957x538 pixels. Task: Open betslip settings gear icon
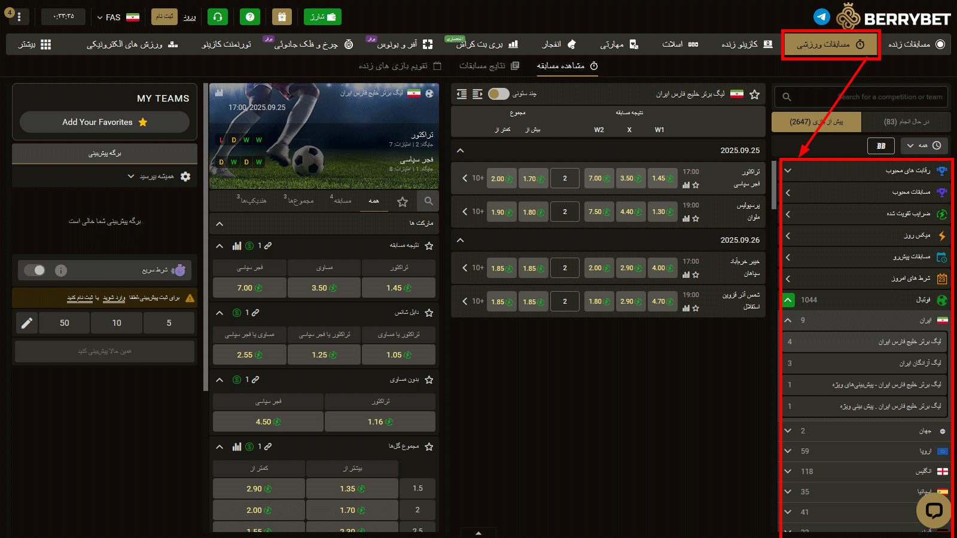[185, 176]
